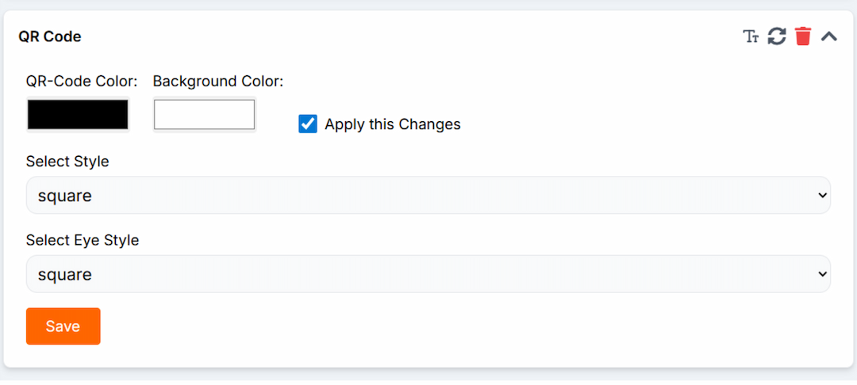Click the arrow on the Select Style dropdown
This screenshot has height=385, width=857.
point(822,196)
